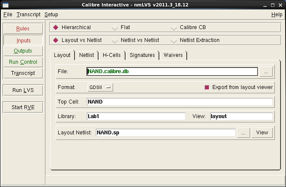Click the View button for layout netlist
The width and height of the screenshot is (286, 187).
tap(262, 133)
